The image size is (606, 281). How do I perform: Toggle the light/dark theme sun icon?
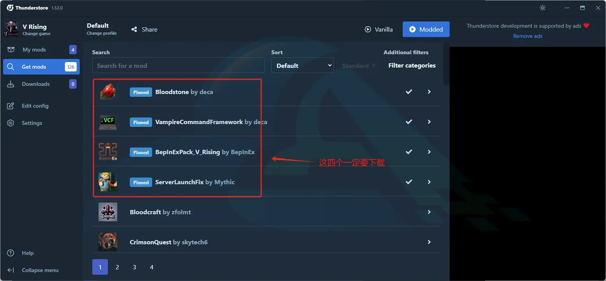pos(542,8)
